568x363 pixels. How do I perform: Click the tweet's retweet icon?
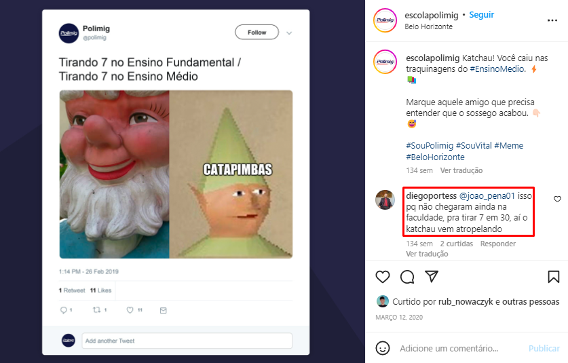(96, 310)
